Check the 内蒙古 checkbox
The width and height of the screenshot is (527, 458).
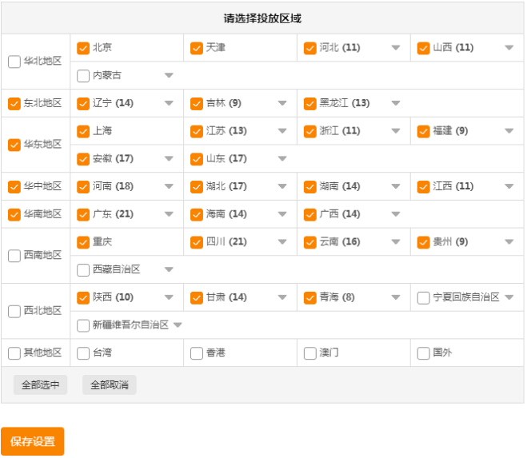pos(83,76)
